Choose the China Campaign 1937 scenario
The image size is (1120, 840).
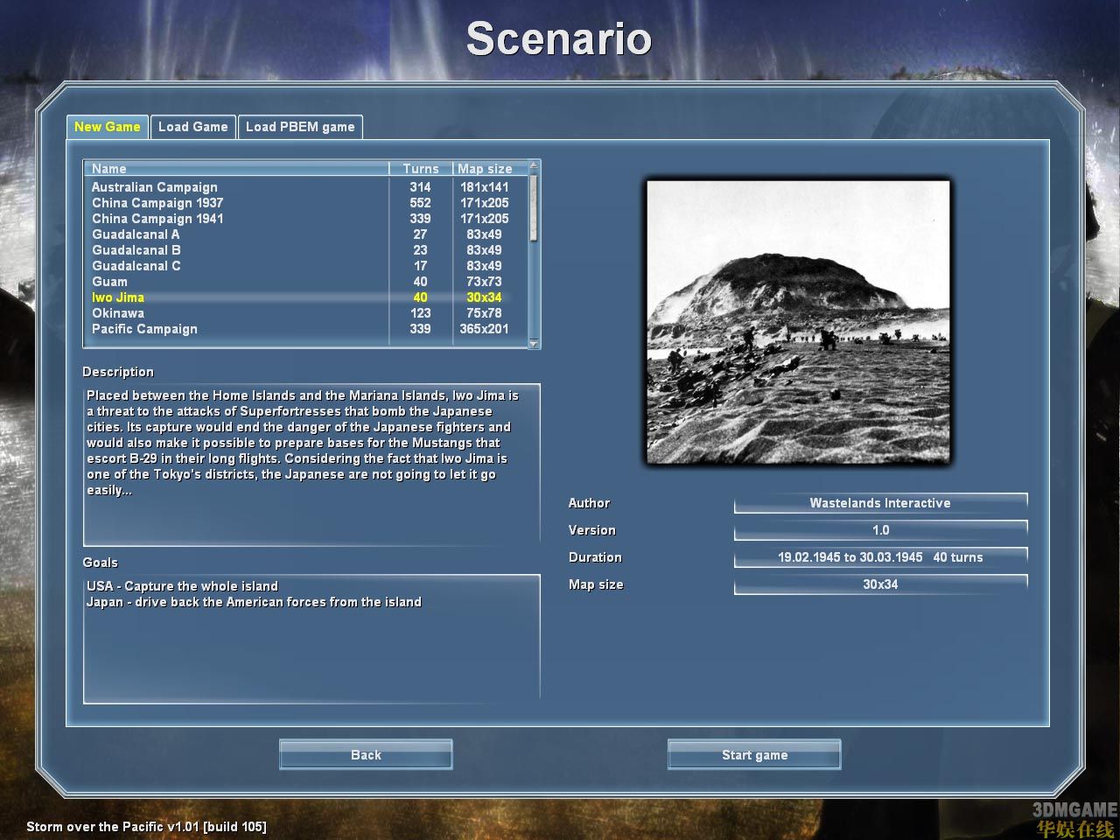tap(157, 203)
